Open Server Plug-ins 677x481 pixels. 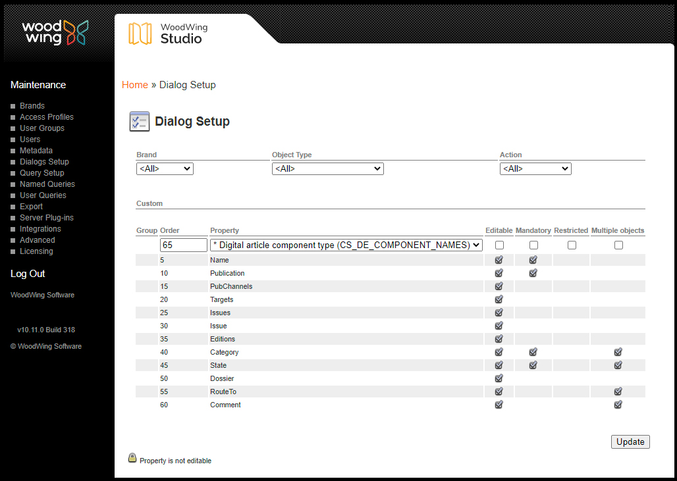point(47,218)
